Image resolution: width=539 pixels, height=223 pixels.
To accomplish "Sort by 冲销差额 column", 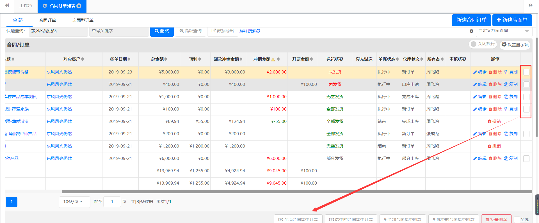I will click(x=278, y=59).
